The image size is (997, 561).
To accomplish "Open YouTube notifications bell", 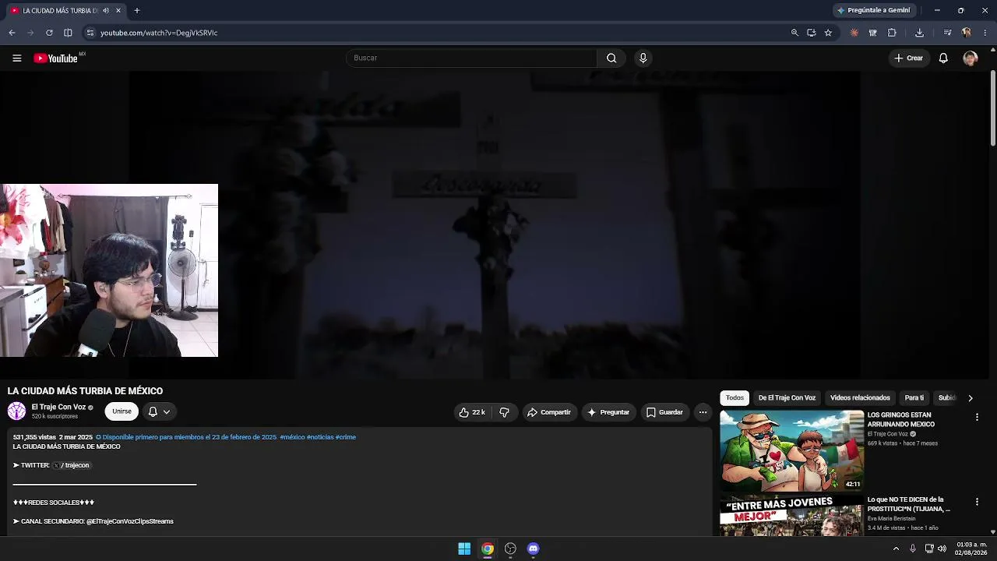I will point(943,58).
